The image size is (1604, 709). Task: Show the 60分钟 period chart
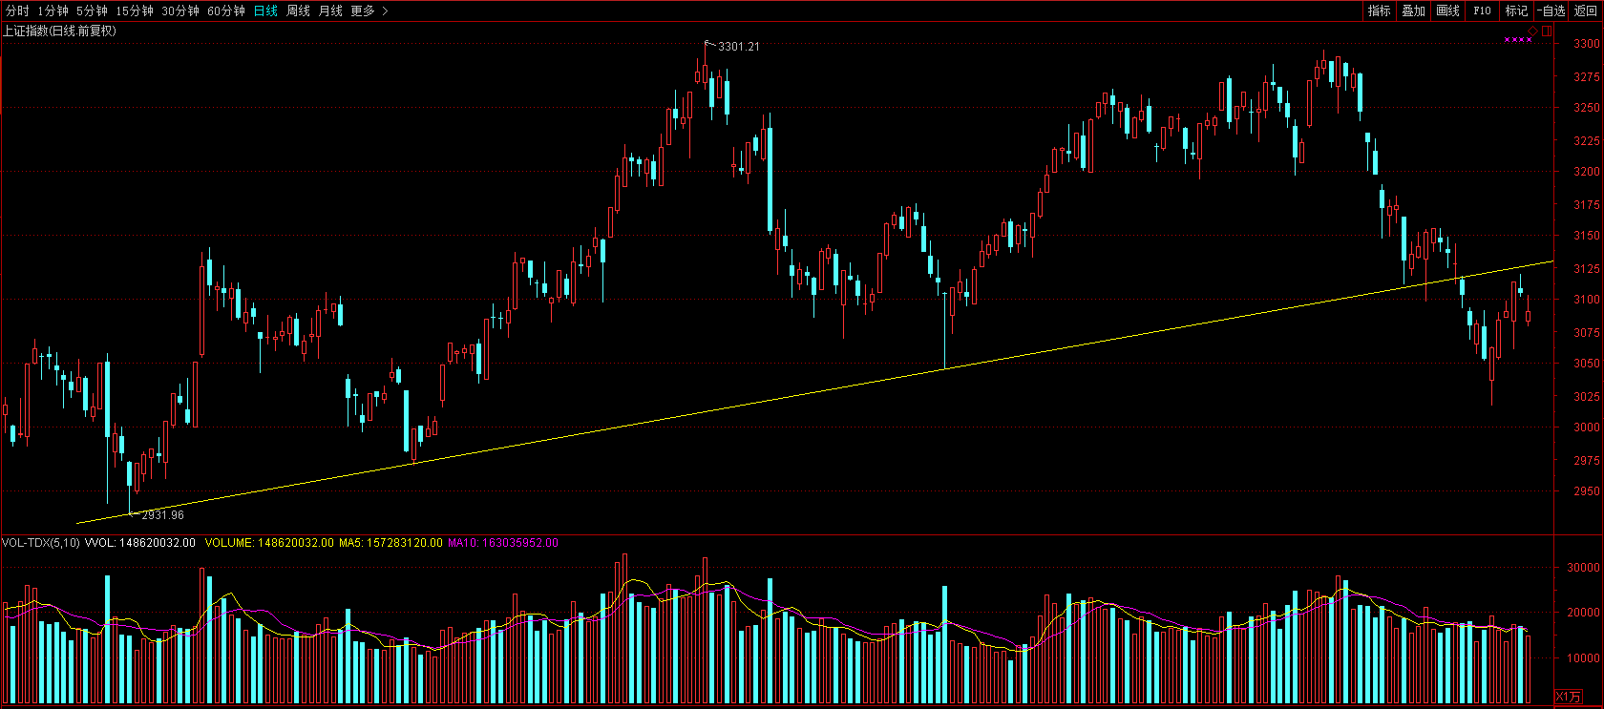point(226,10)
